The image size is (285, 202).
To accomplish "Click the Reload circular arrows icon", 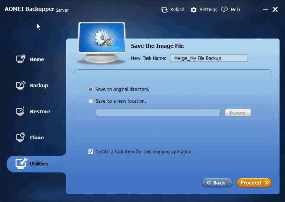I will (164, 10).
